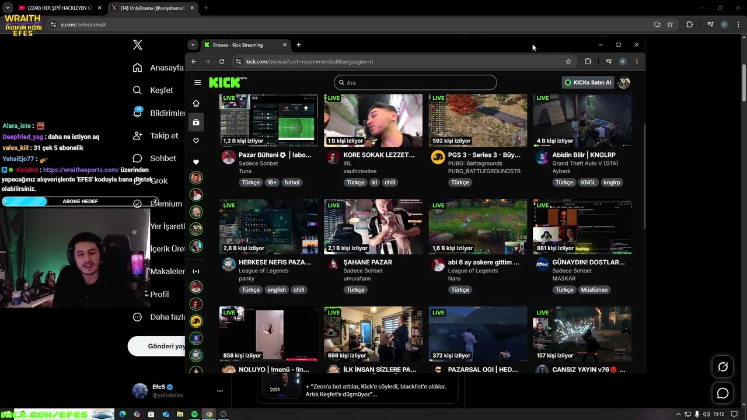Reload the Kick page
Viewport: 747px width, 420px height.
tap(222, 61)
